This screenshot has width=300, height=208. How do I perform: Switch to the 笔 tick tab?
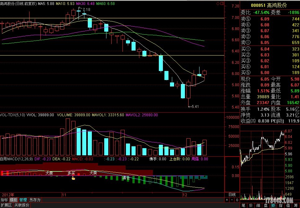(x=243, y=206)
